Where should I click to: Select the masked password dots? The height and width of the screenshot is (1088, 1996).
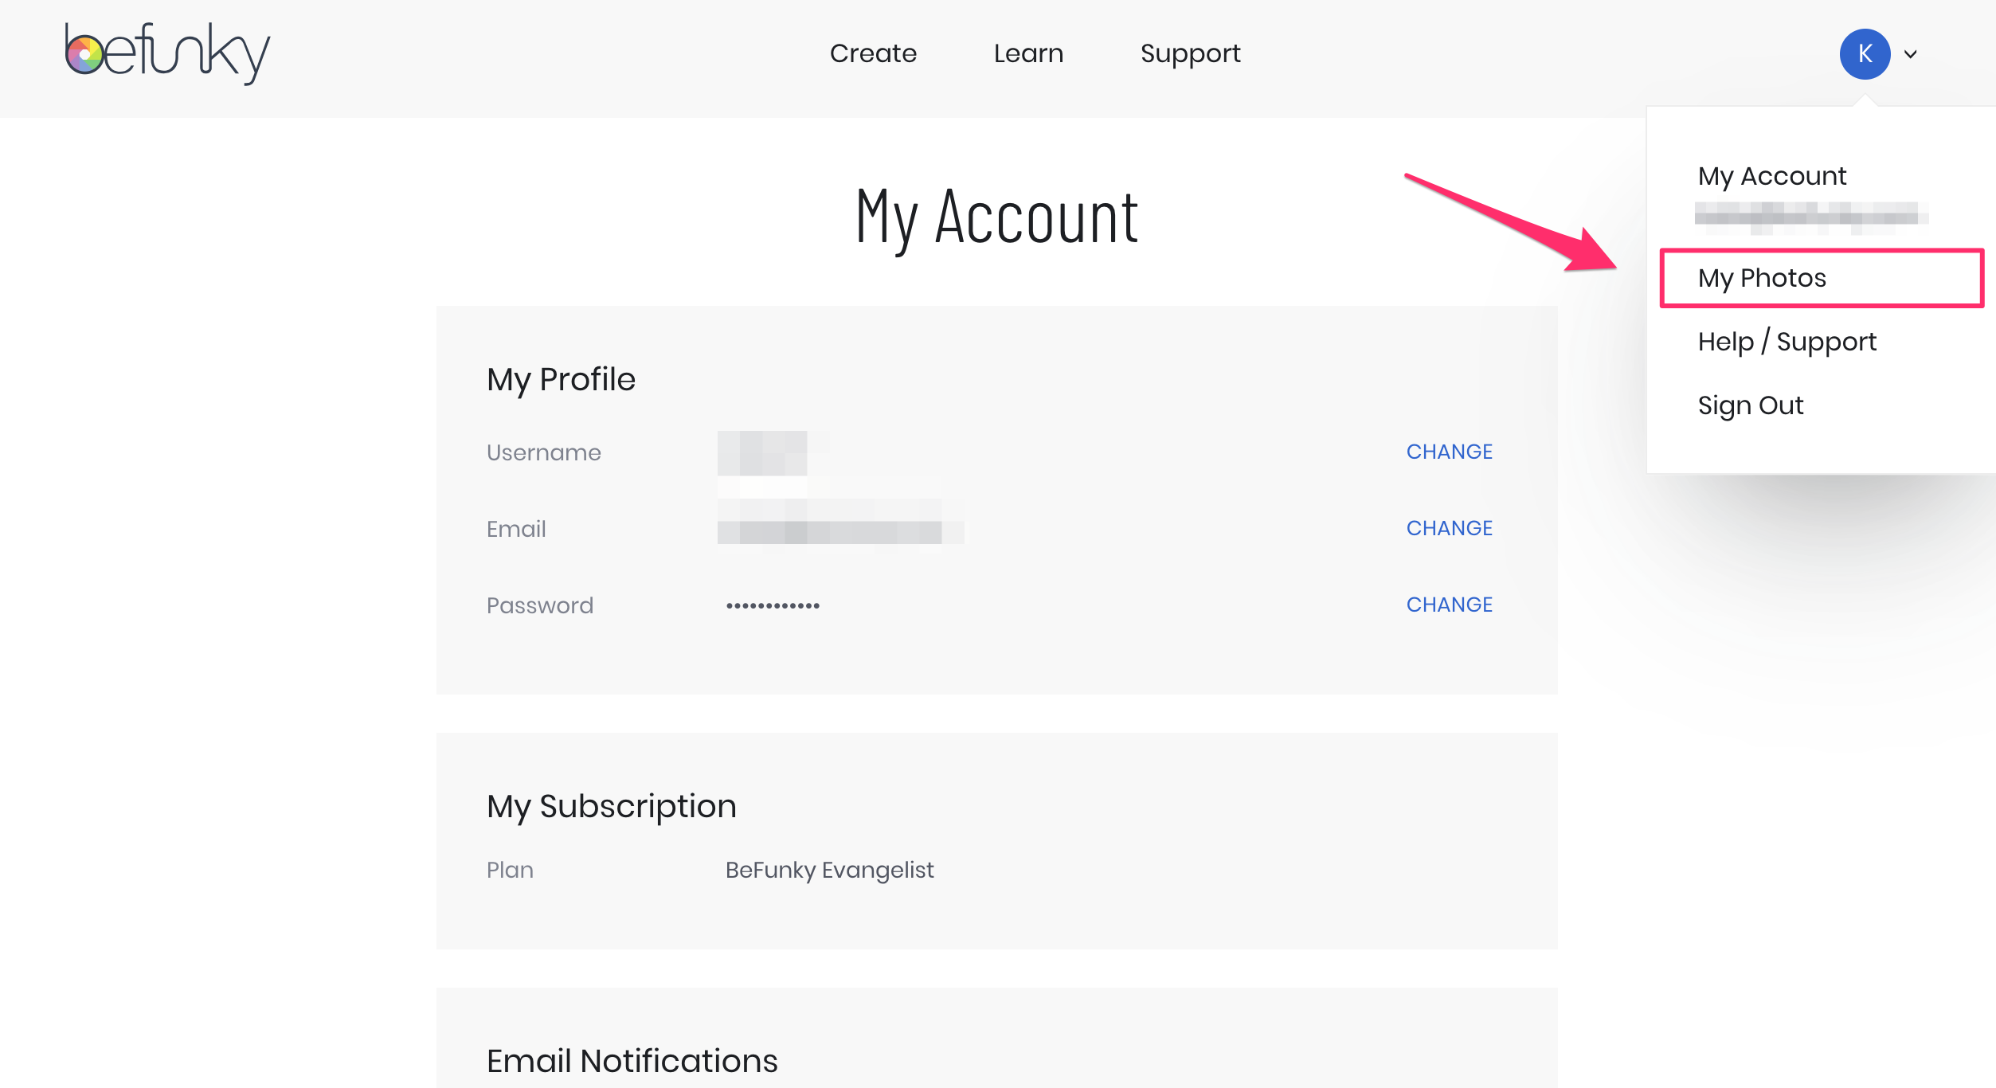click(773, 606)
